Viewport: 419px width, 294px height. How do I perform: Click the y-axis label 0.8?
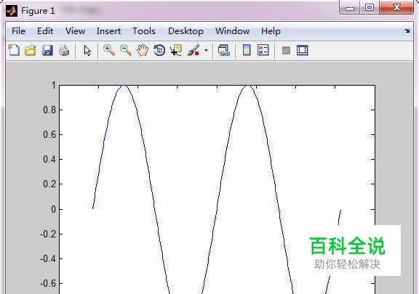(x=49, y=110)
